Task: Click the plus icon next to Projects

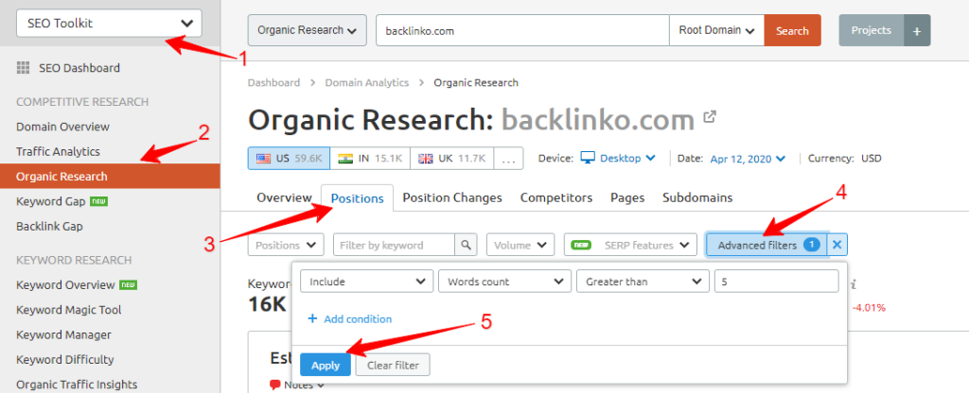Action: (x=917, y=30)
